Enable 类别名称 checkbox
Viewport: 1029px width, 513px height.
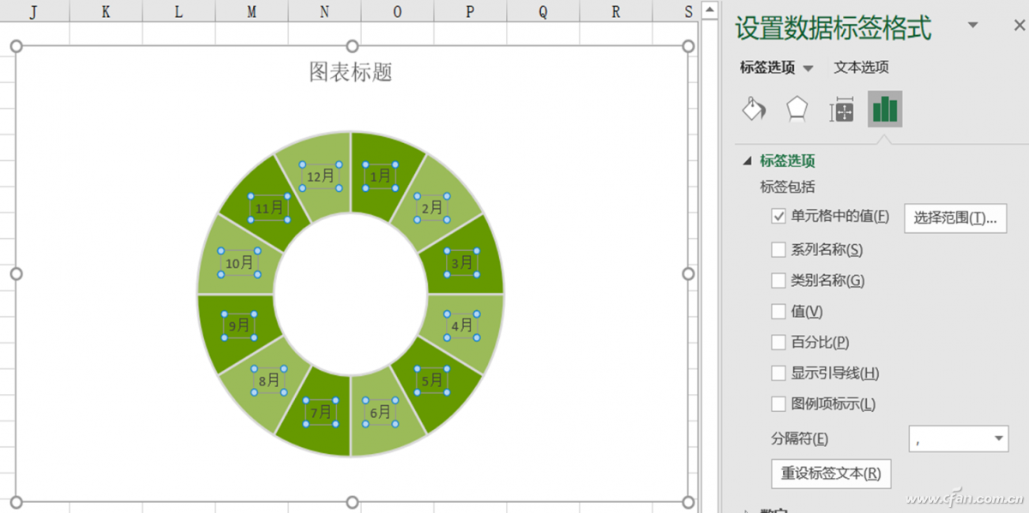click(x=779, y=281)
